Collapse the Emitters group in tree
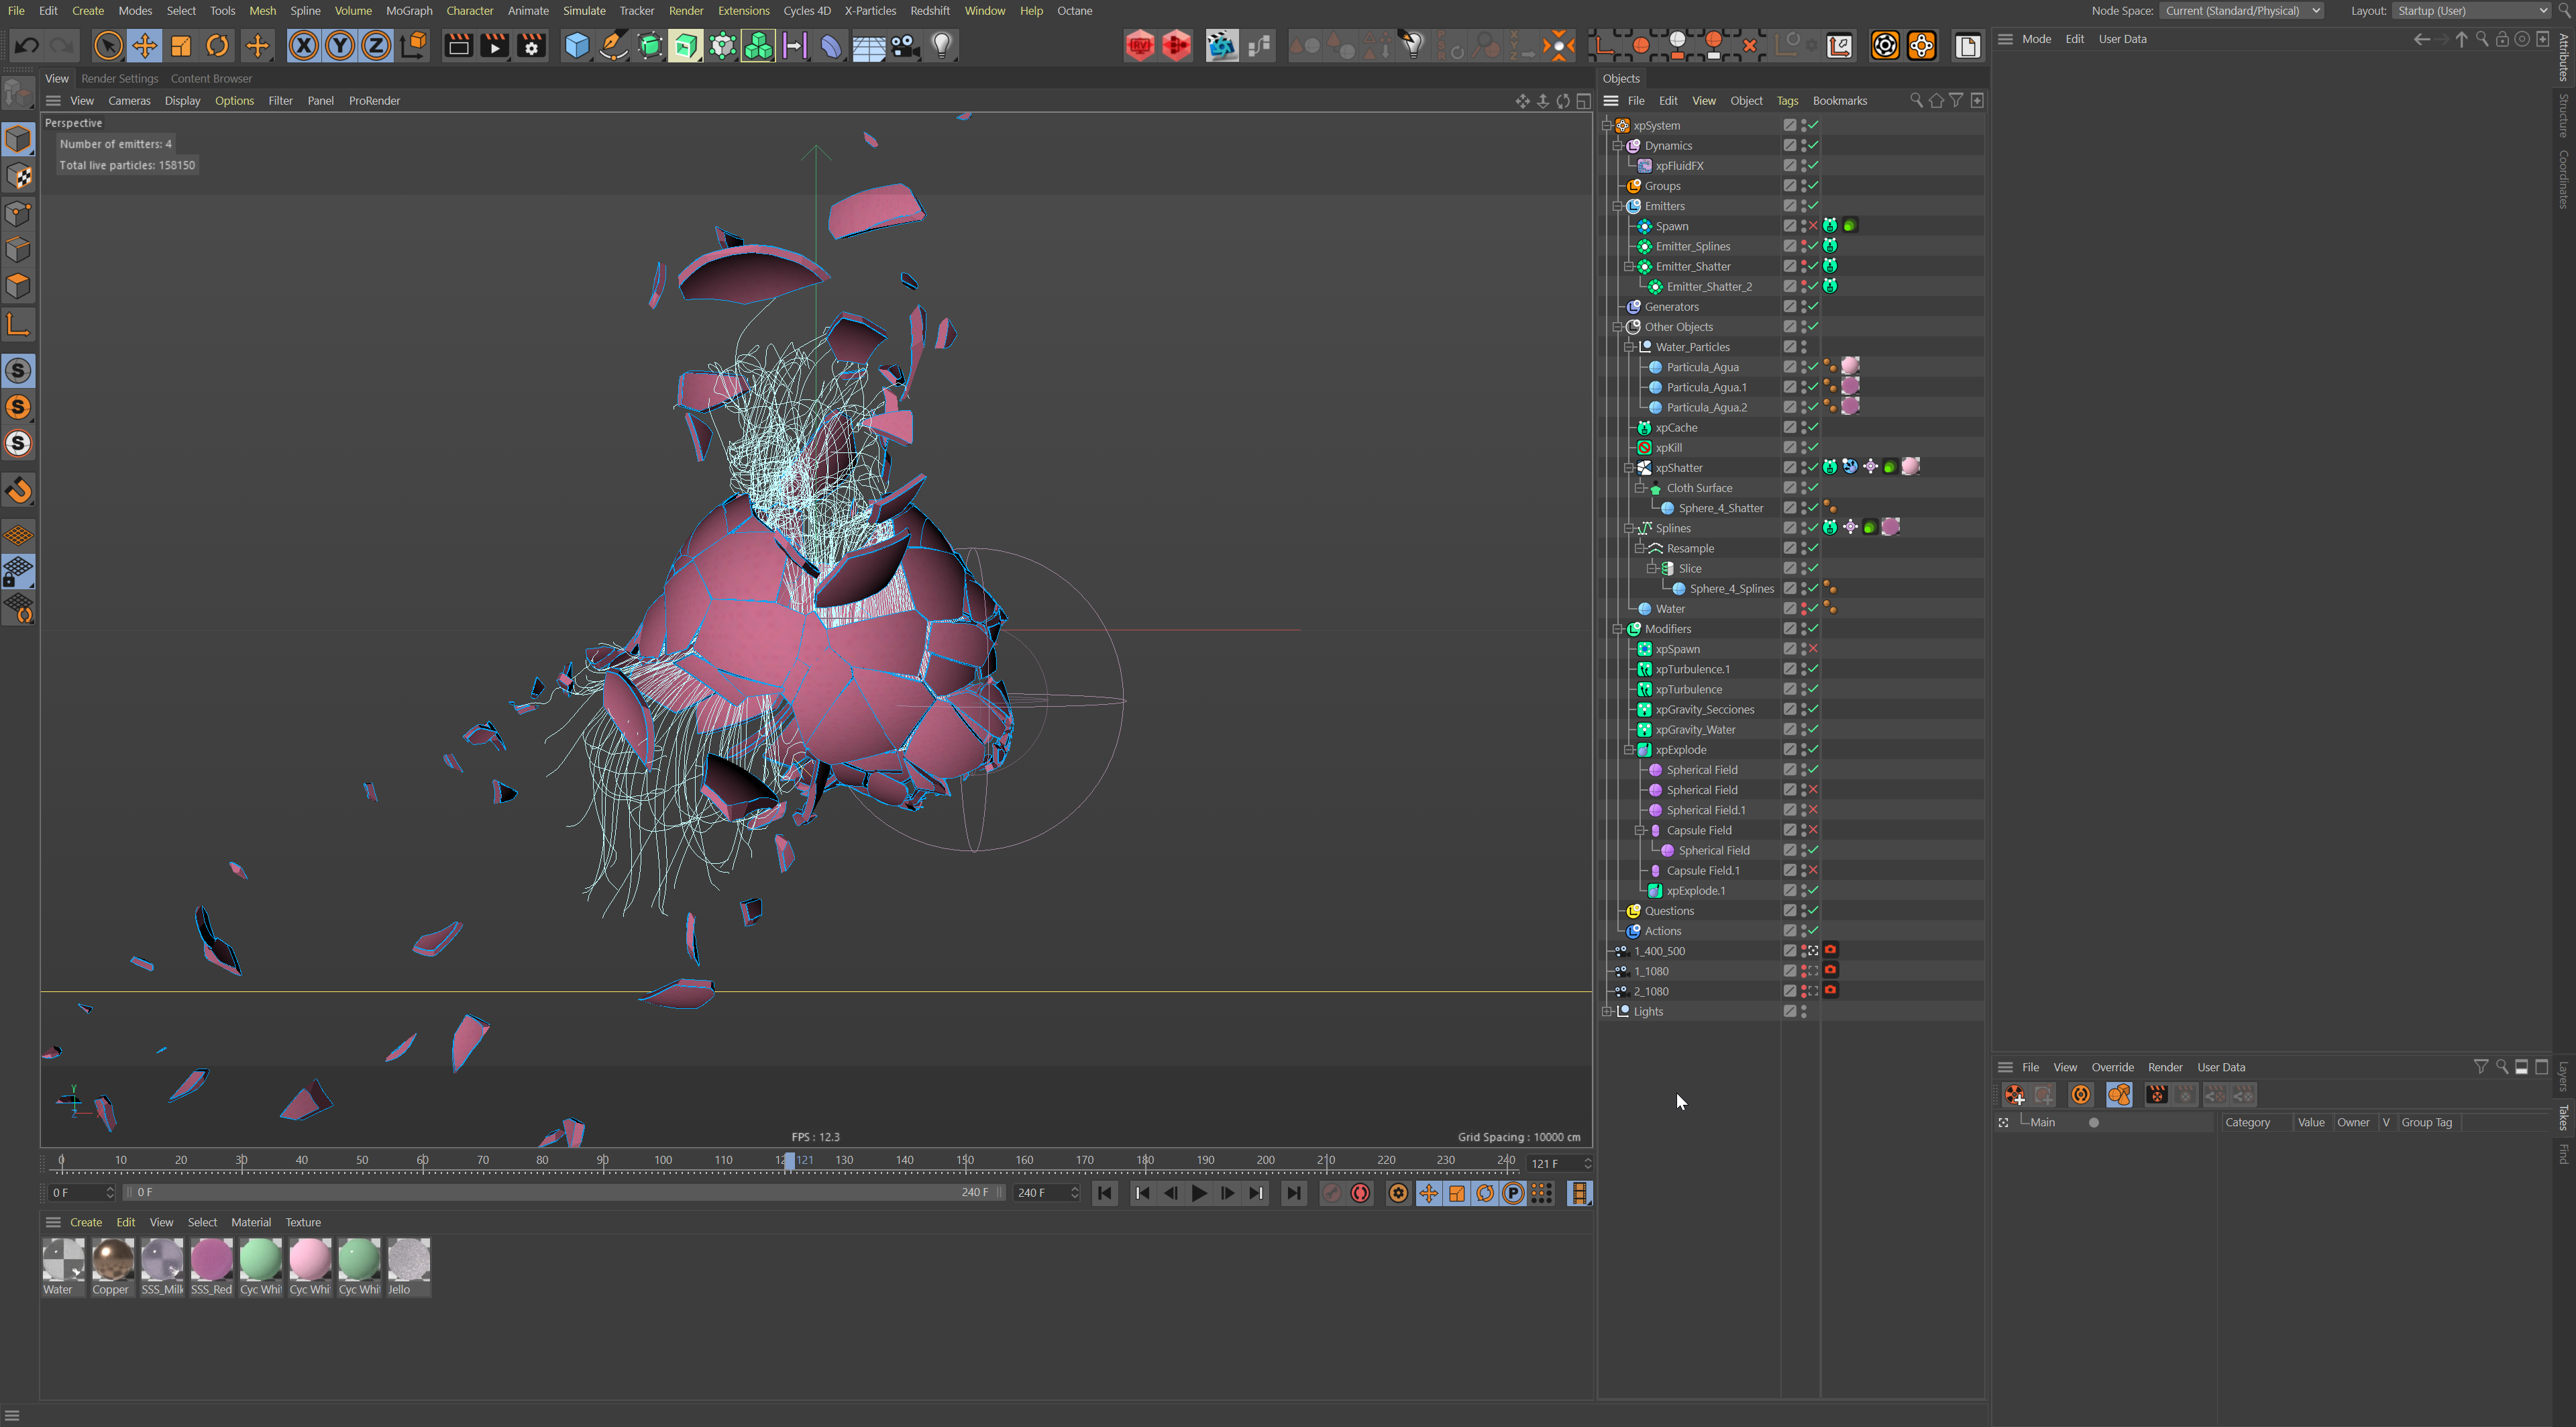 (x=1617, y=206)
